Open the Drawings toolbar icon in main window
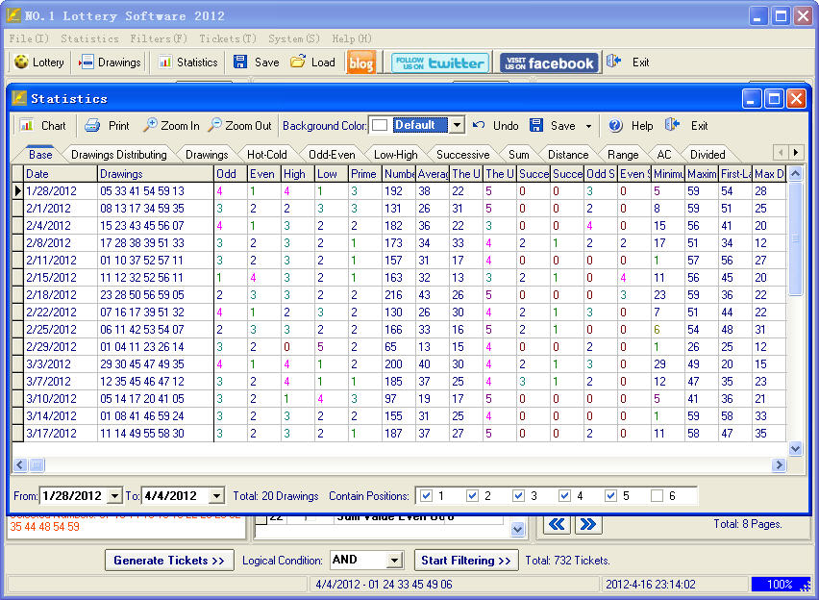The width and height of the screenshot is (819, 600). pos(87,62)
